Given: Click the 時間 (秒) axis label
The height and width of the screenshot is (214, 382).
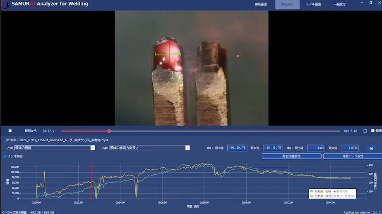Looking at the screenshot, I should coord(193,207).
